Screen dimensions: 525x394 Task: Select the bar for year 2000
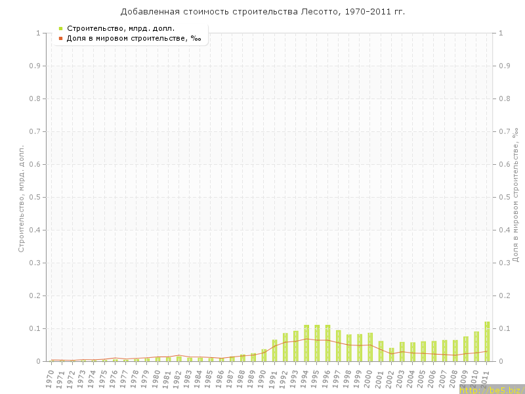[370, 347]
